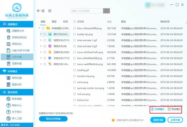Click the 所有类型 yellow folder icon
Screen dimensions: 187x127
point(48,28)
